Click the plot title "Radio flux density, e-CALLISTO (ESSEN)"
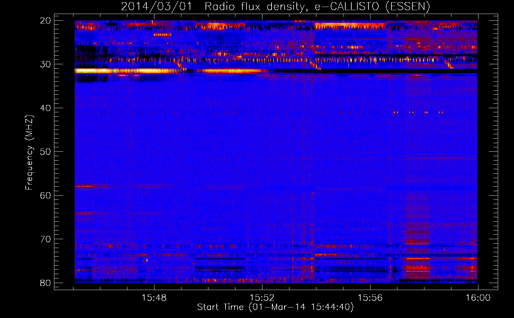 tap(317, 6)
